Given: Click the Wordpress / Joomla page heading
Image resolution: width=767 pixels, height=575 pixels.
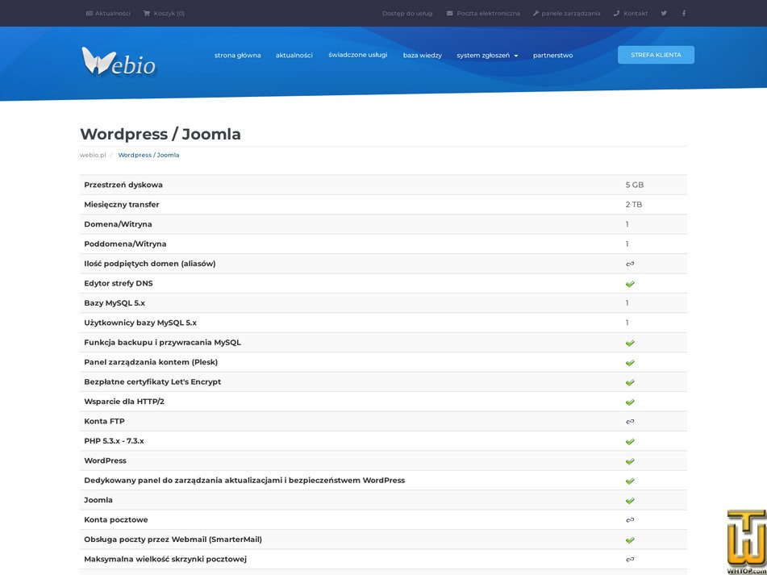Looking at the screenshot, I should pyautogui.click(x=160, y=134).
